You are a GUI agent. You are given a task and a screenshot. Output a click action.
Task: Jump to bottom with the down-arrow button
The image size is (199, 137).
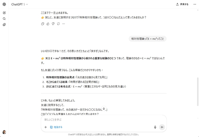click(x=104, y=109)
